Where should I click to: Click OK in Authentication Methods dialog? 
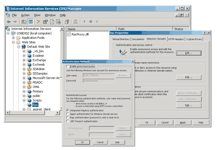click(82, 142)
